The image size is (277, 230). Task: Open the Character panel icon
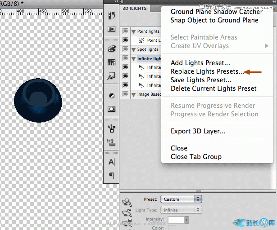coord(111,162)
